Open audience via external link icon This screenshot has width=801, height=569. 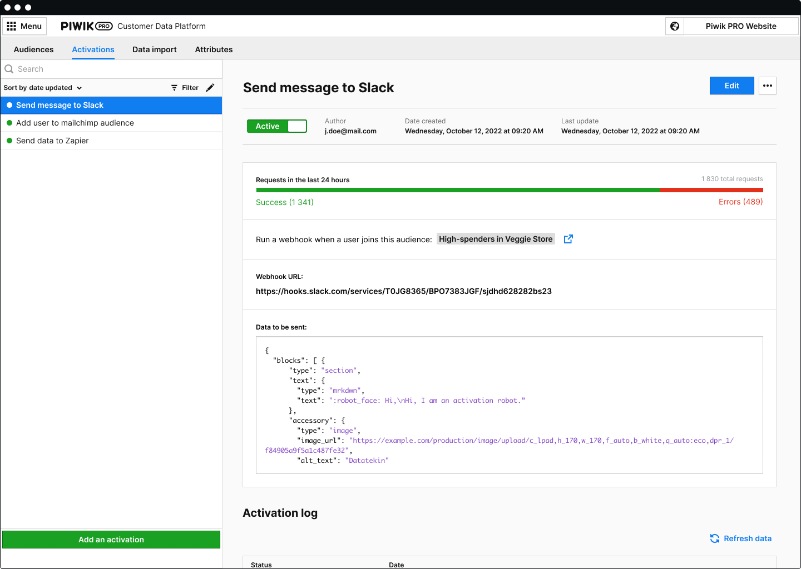point(568,239)
